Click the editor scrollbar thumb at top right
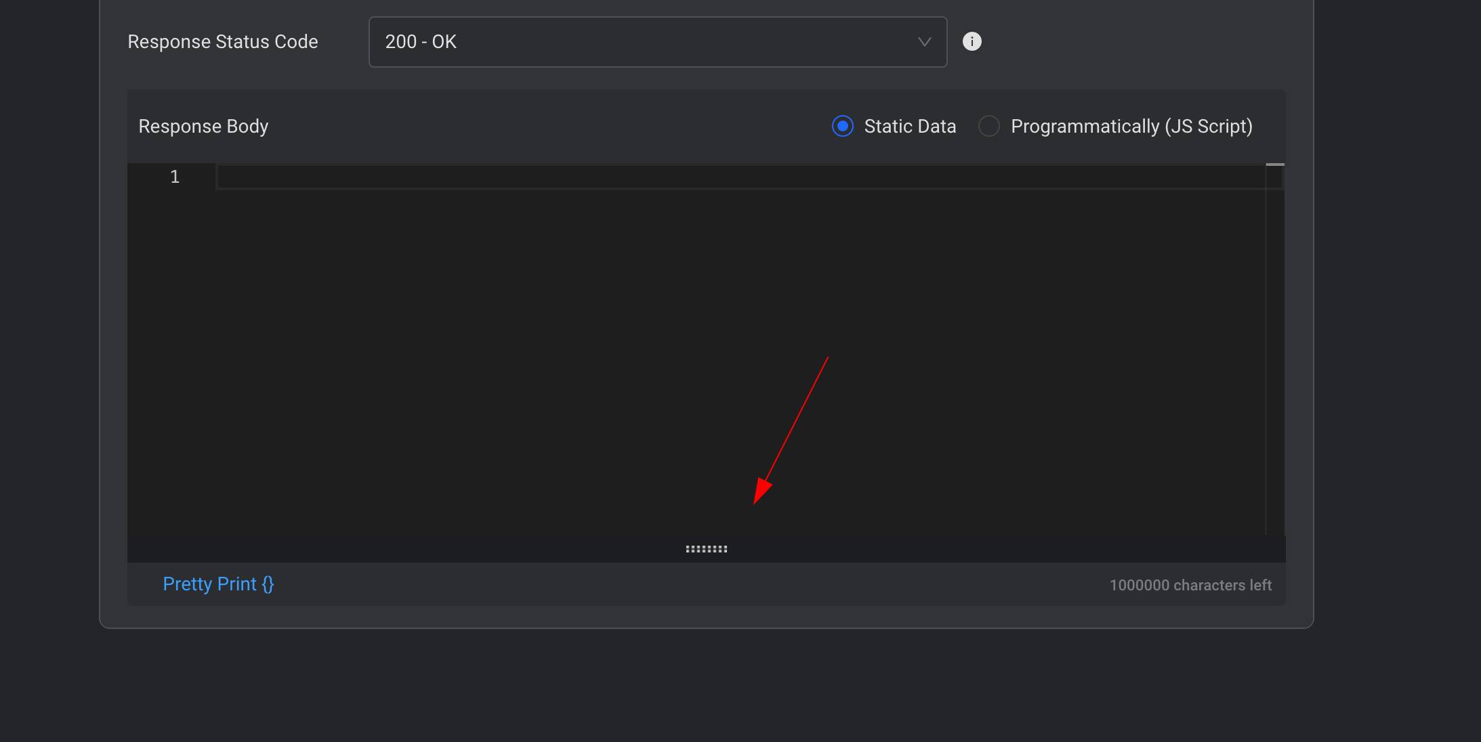Viewport: 1481px width, 742px height. coord(1275,165)
